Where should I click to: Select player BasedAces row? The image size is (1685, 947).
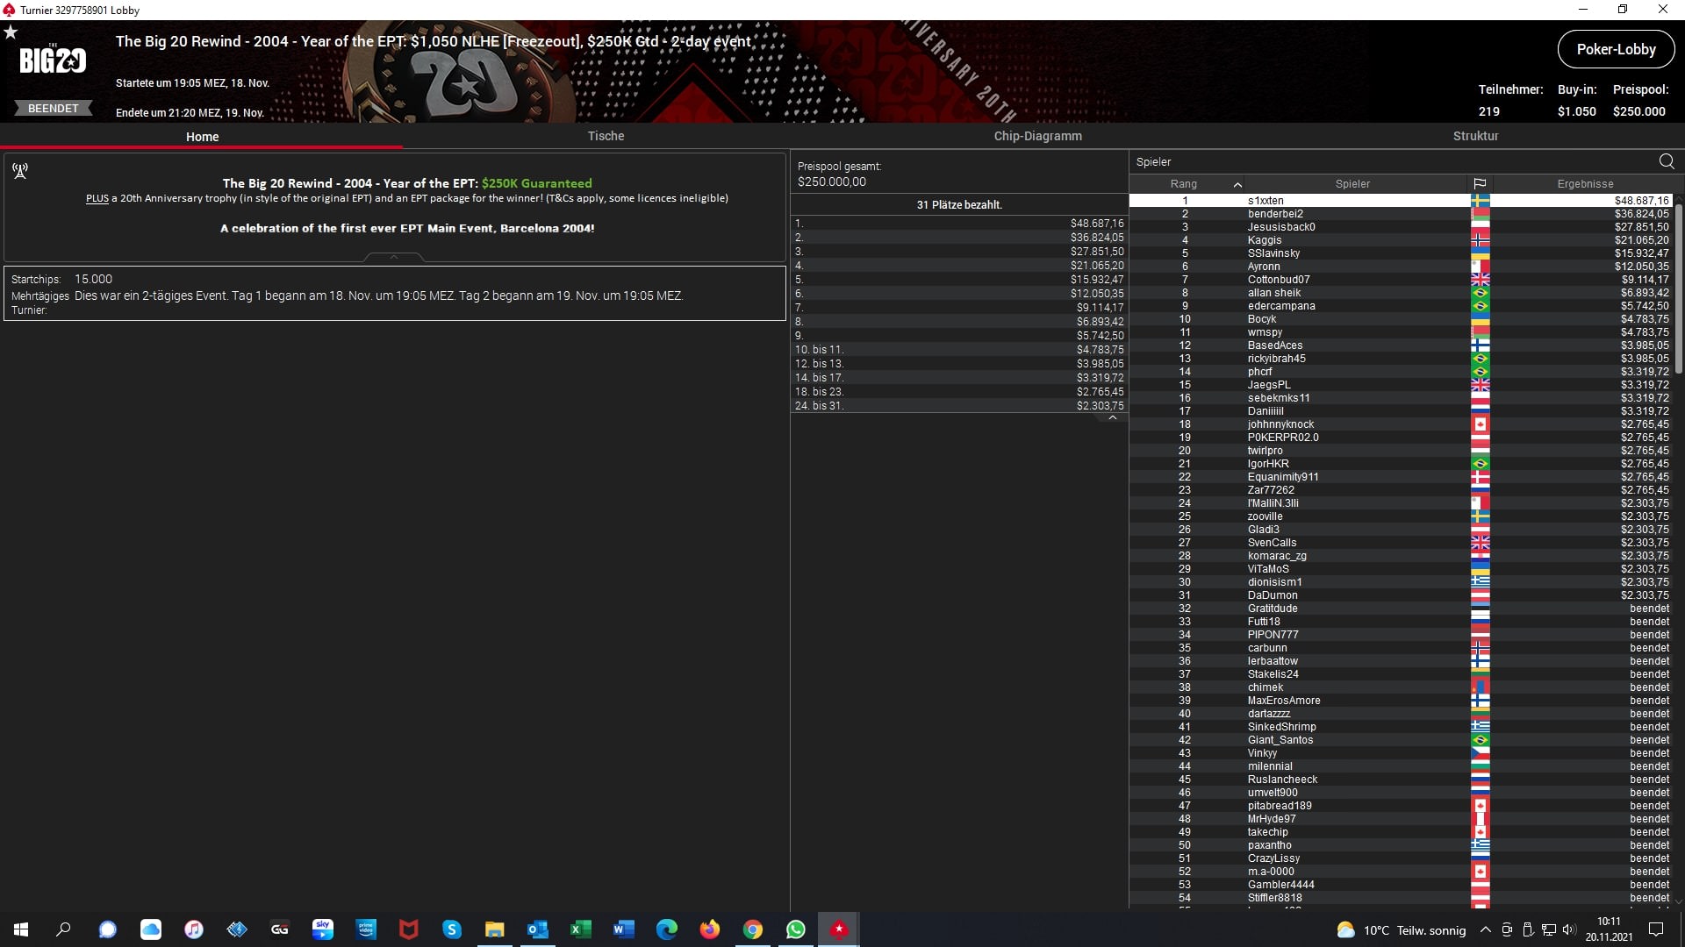click(1401, 345)
